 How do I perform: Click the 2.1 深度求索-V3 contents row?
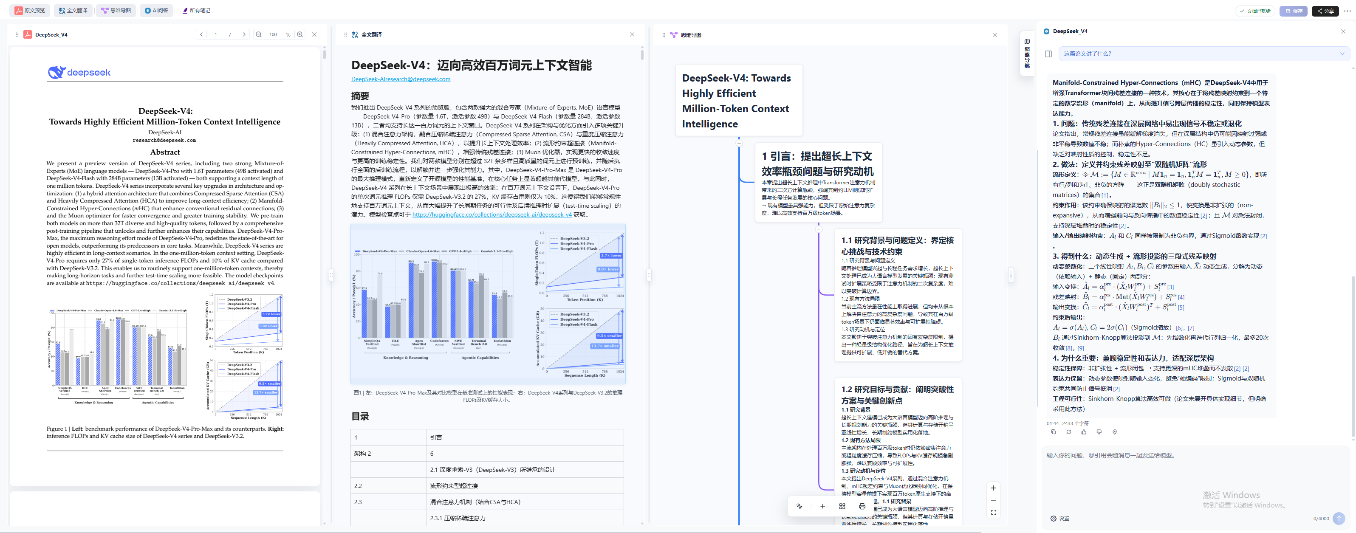pos(487,470)
